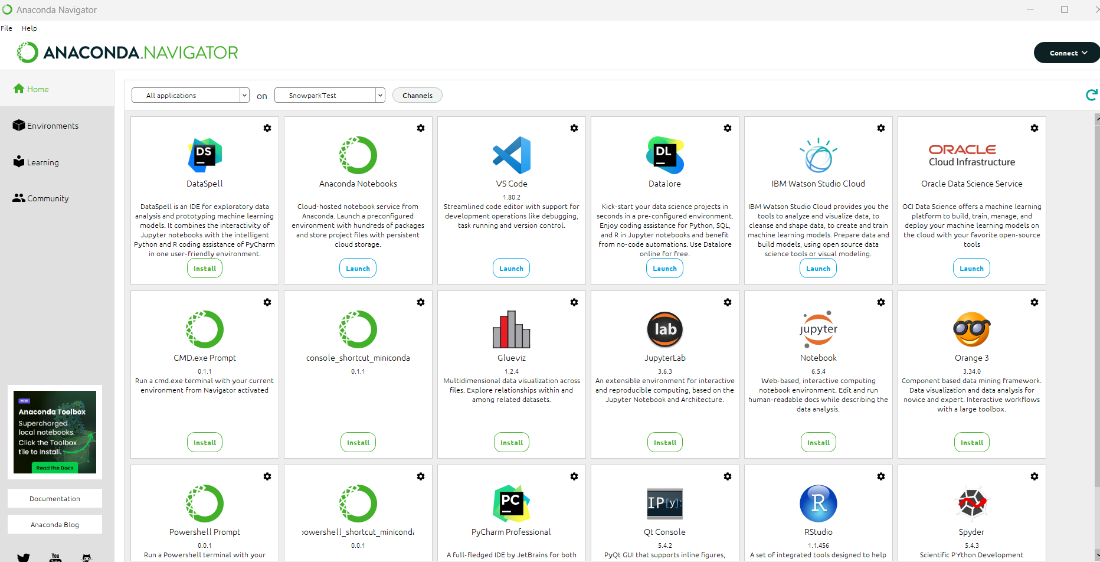Open the gear options on RStudio tile

881,476
